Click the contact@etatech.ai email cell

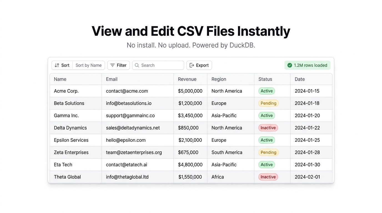pos(138,165)
